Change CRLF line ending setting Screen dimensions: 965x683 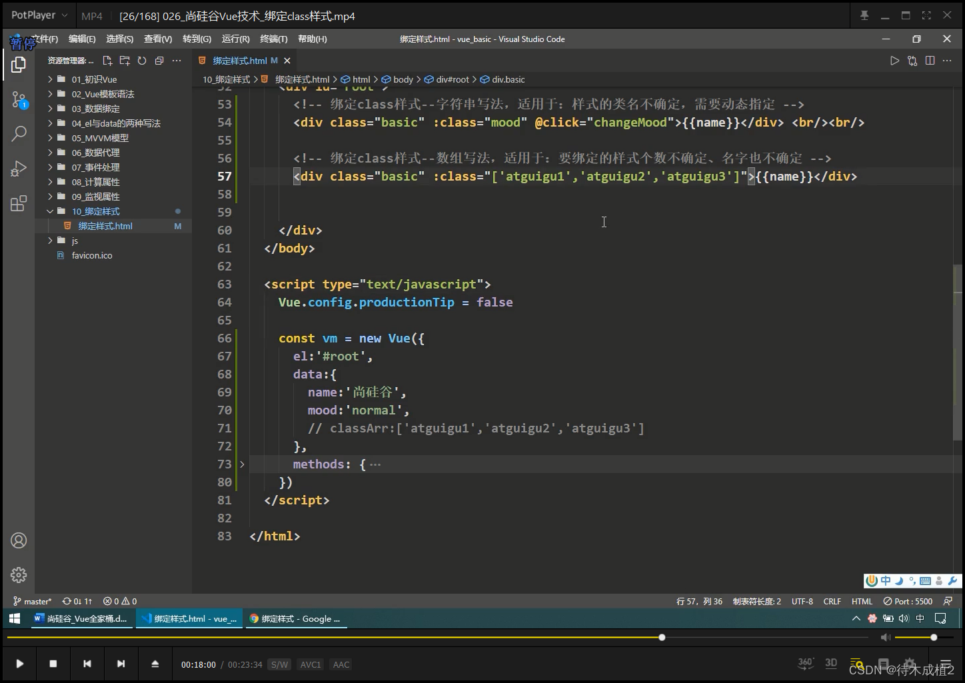[832, 601]
